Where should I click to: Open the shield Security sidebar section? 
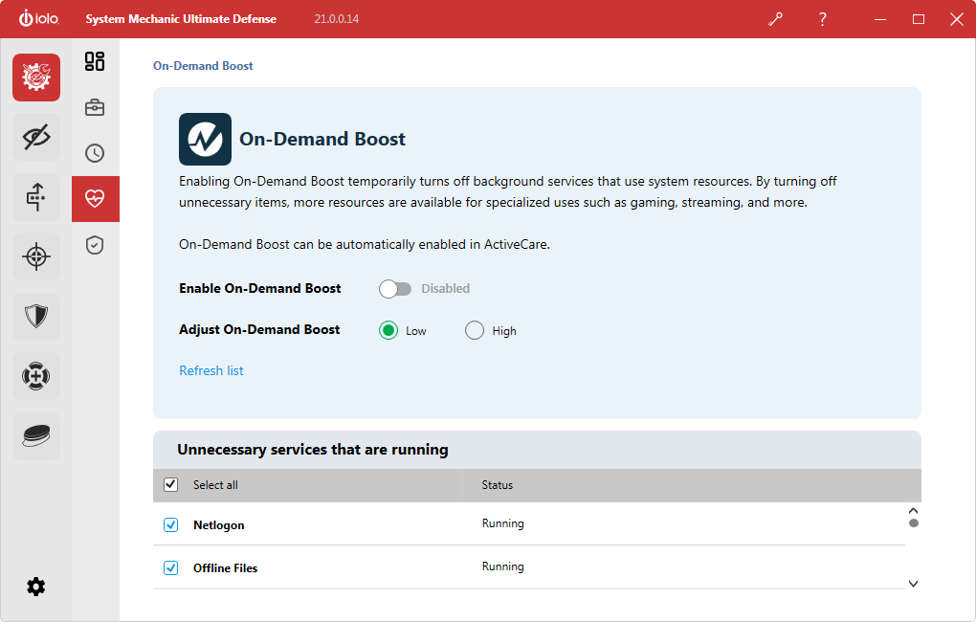[36, 317]
